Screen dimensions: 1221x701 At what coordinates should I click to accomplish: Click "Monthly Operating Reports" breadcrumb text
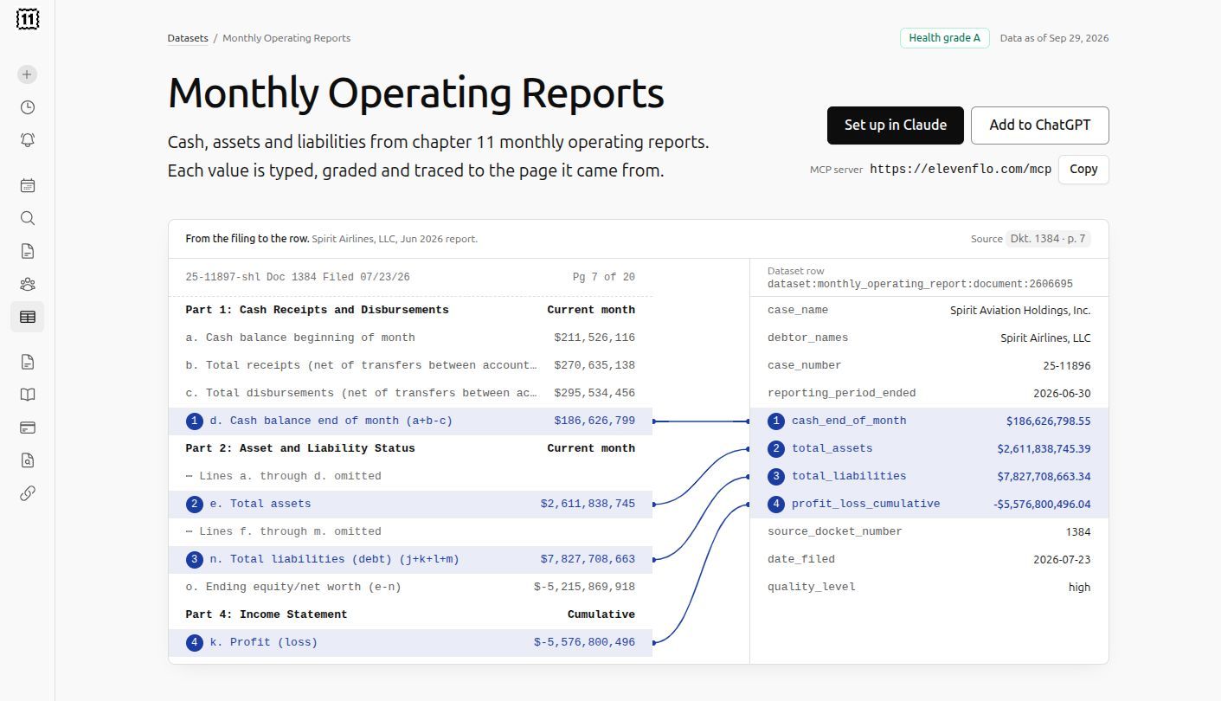286,38
